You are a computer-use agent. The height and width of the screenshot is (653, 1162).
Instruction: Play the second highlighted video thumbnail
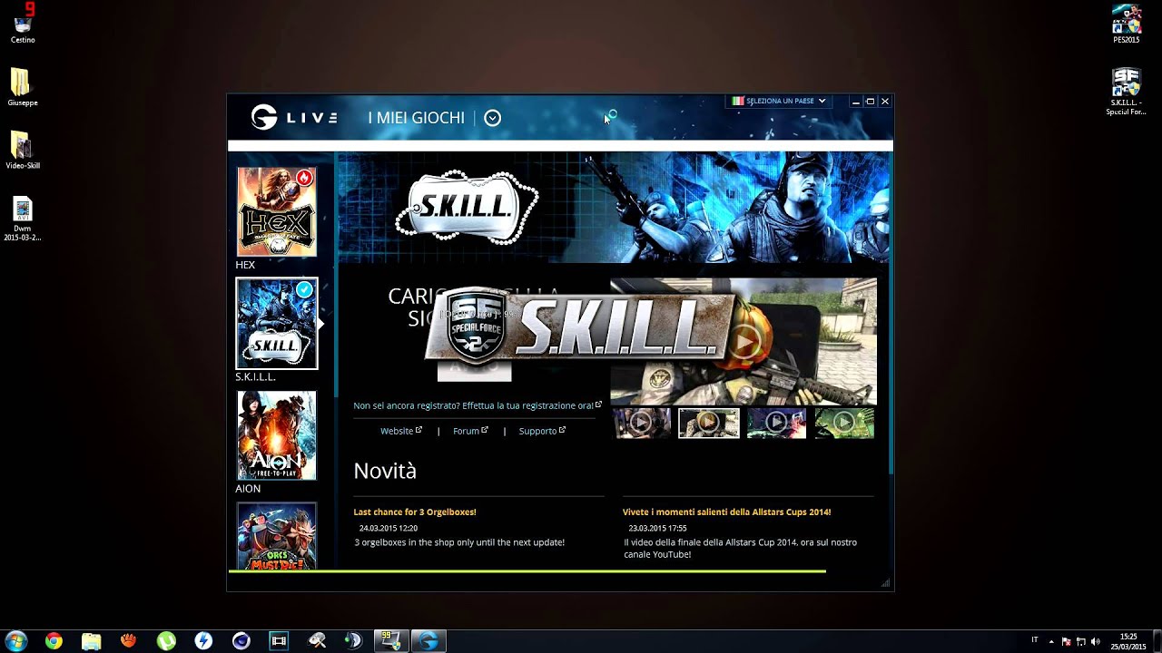tap(709, 423)
